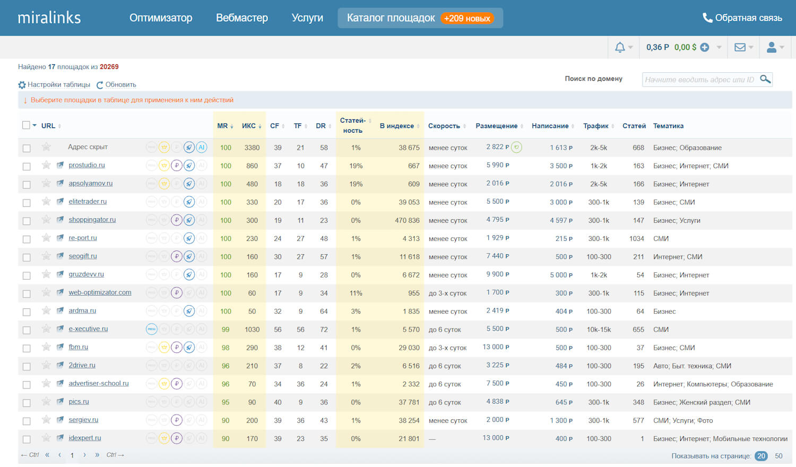Open the Оптимизатор menu

click(161, 18)
